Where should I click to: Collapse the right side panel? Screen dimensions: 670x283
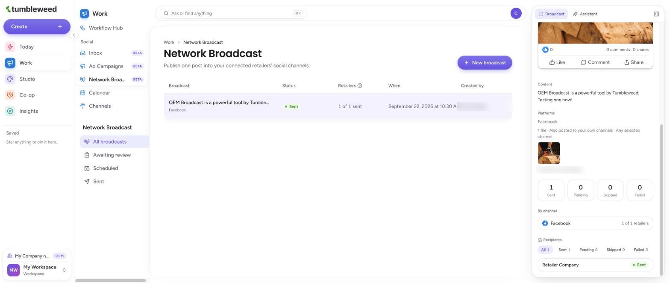click(x=656, y=14)
